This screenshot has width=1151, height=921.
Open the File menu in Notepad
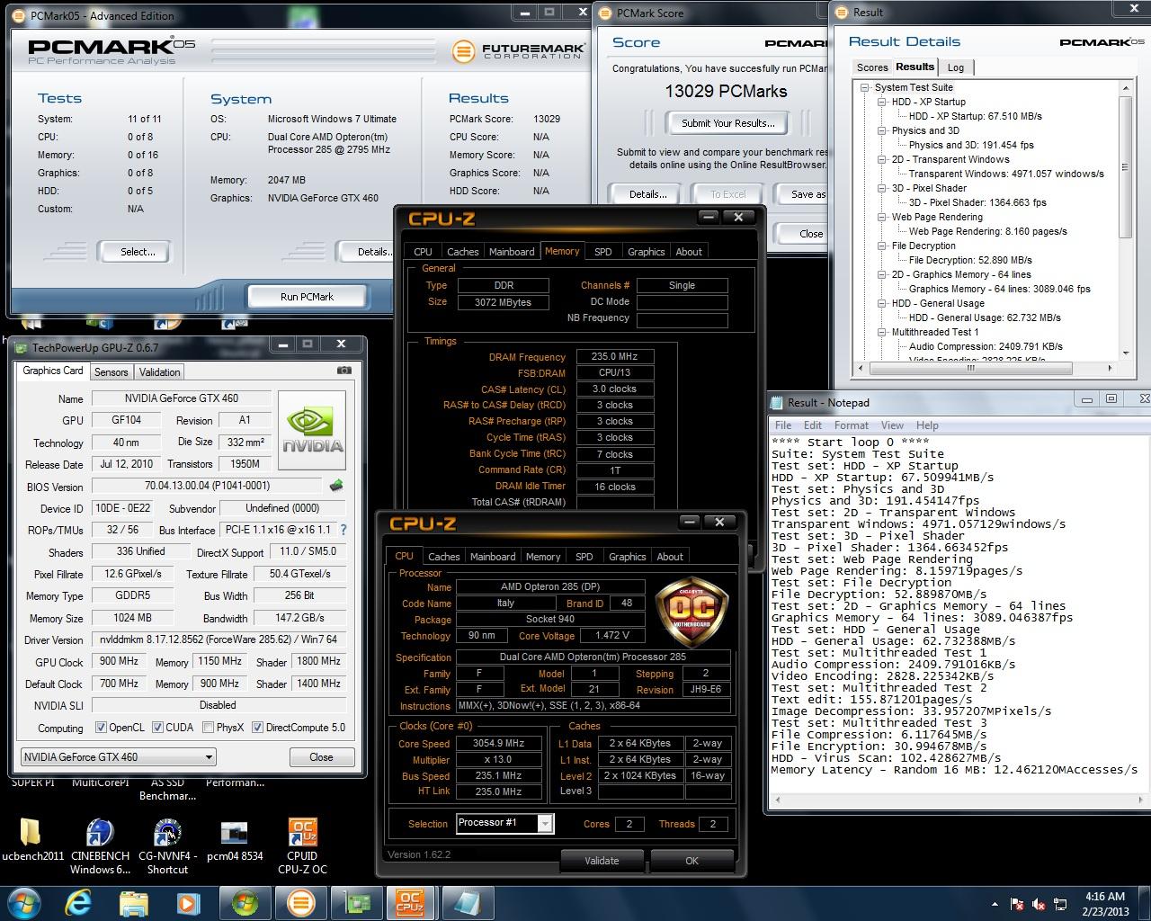pos(783,425)
